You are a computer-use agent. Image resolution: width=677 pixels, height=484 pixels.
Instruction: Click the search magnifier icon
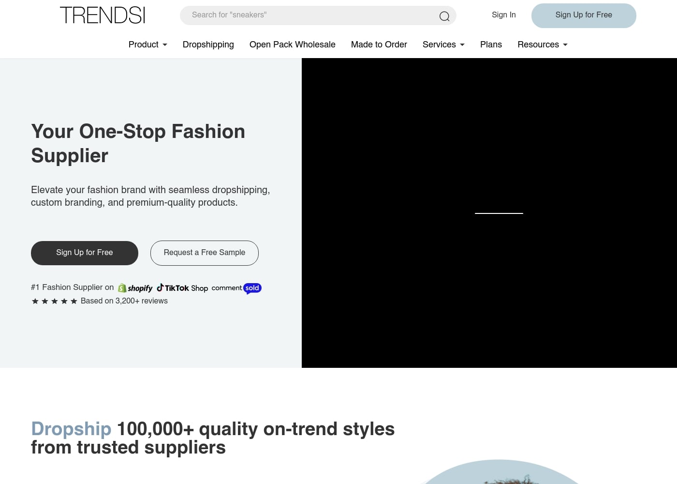[444, 16]
